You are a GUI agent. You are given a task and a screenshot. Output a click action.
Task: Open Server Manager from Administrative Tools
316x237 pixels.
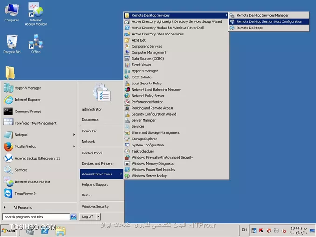(176, 120)
